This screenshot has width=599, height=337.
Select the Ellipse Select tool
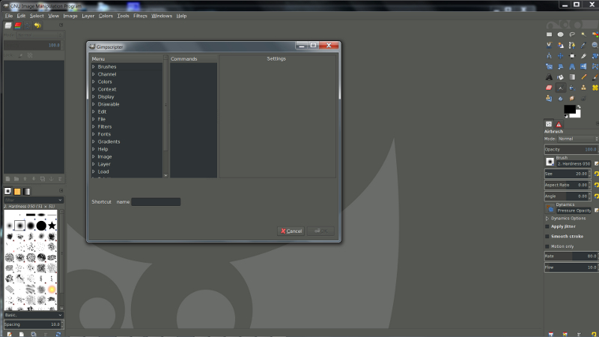coord(560,34)
